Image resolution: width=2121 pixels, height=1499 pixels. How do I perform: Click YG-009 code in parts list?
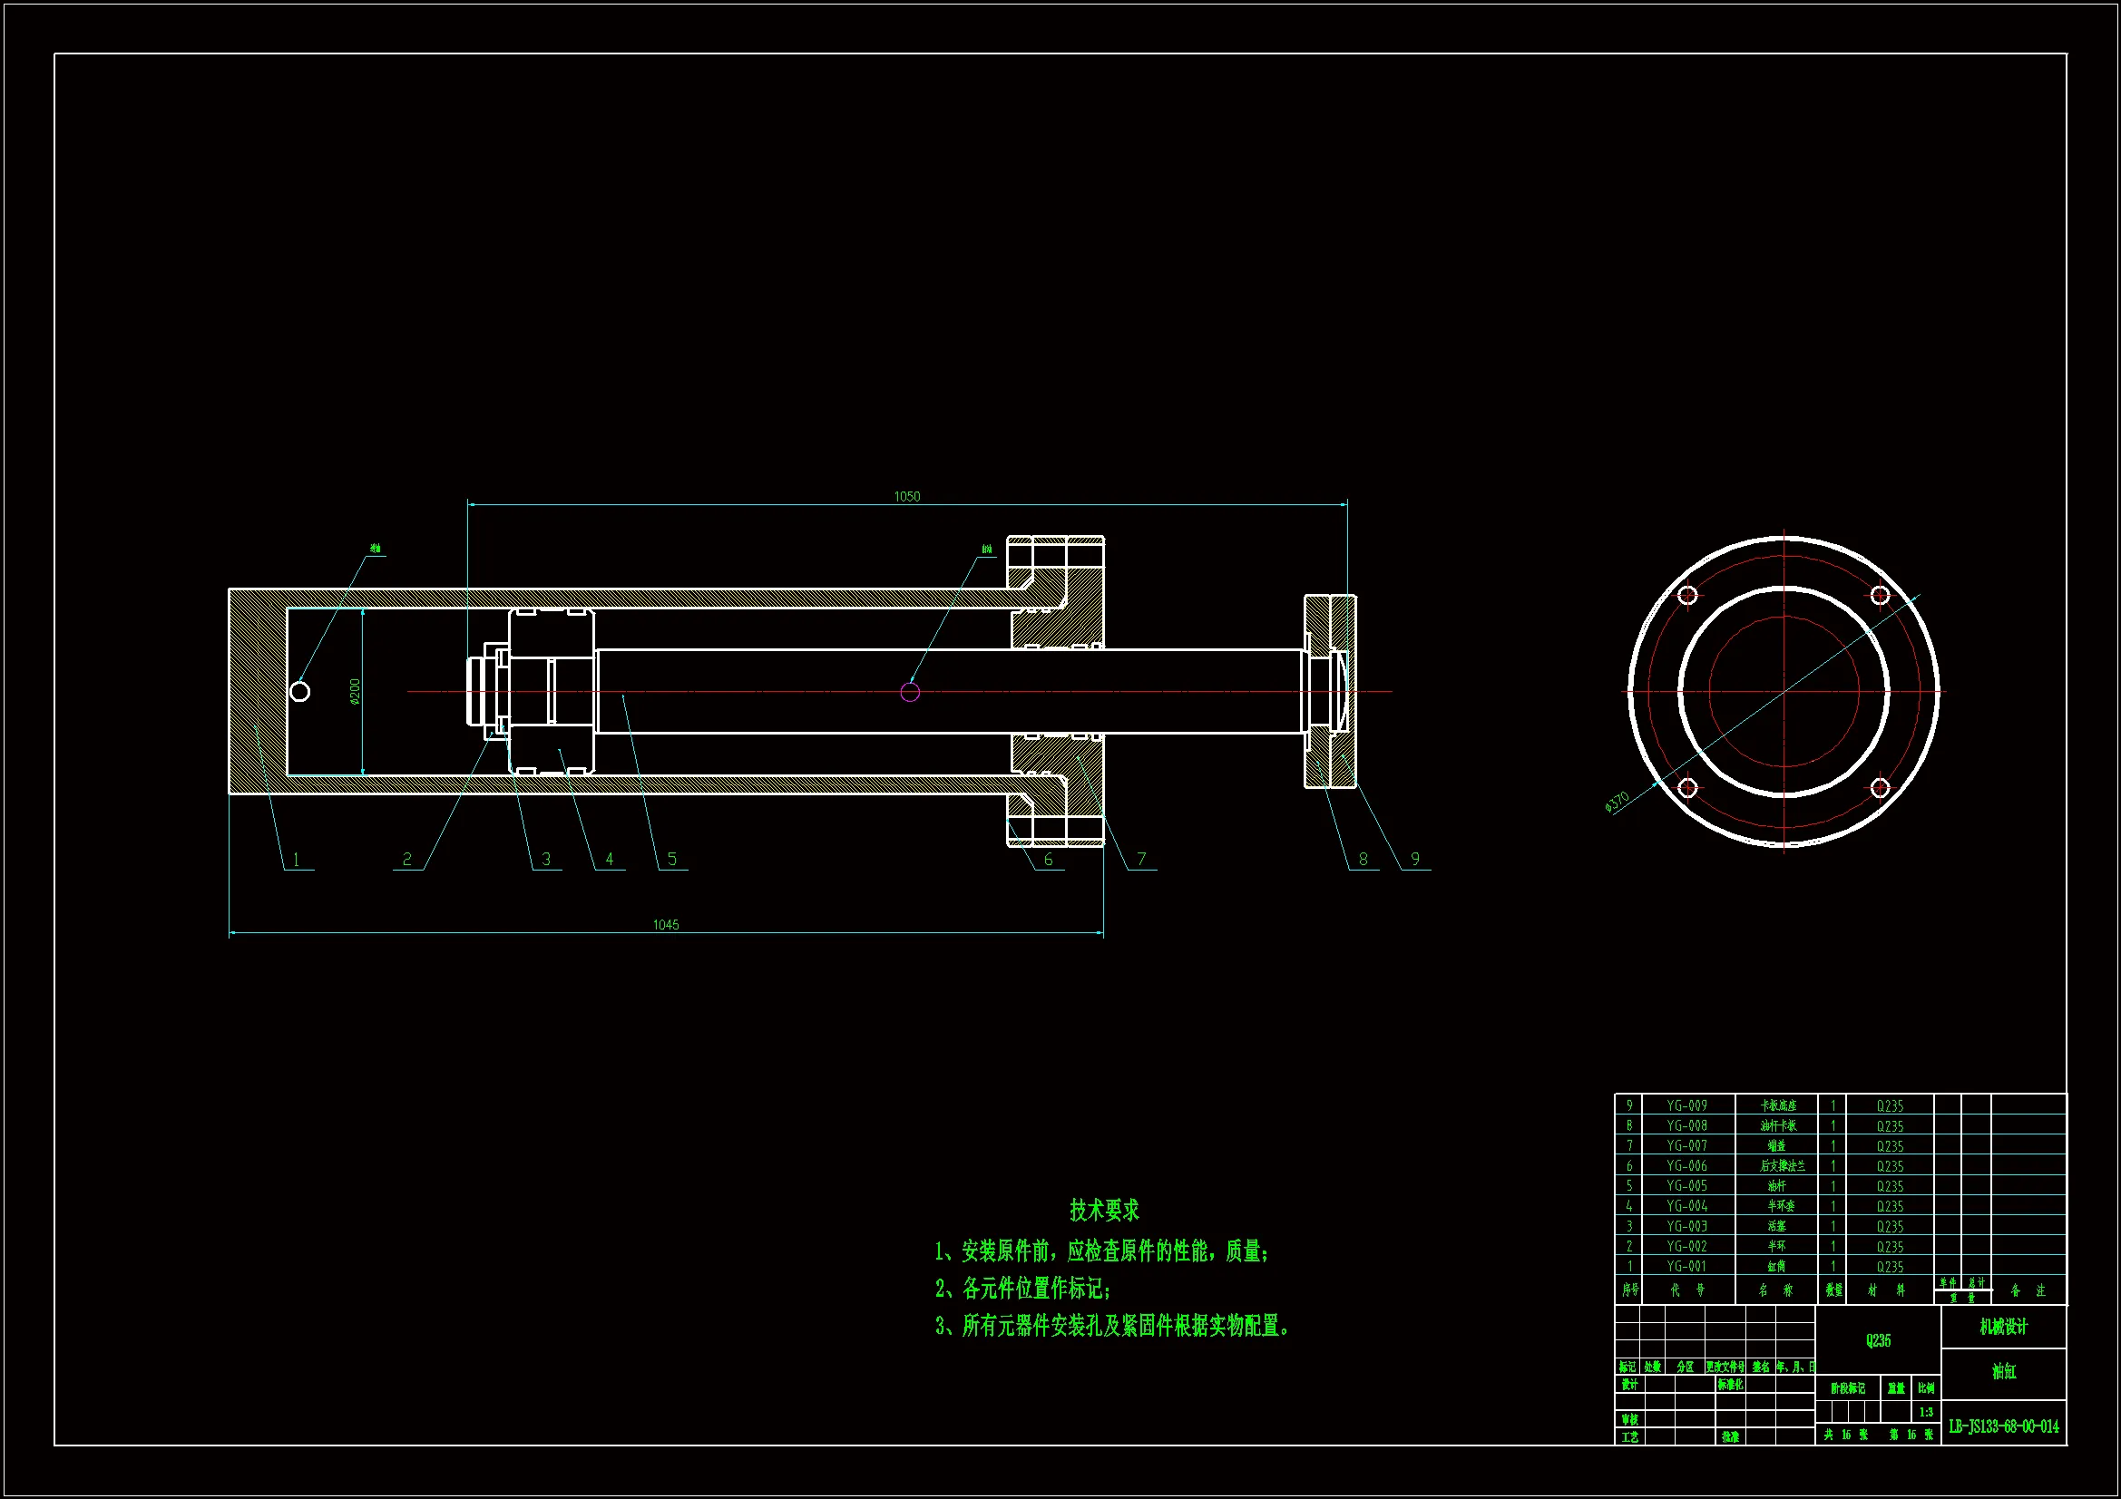pyautogui.click(x=1686, y=1105)
